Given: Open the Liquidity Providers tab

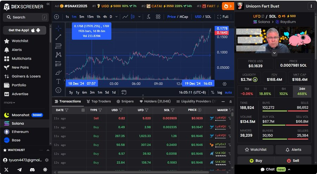Looking at the screenshot, I should tap(196, 101).
